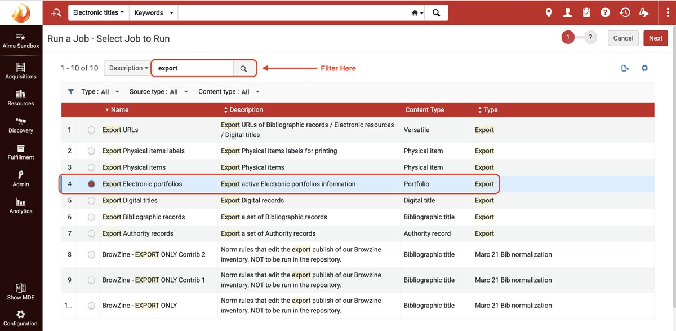676x331 pixels.
Task: Click Export Physical items labels name
Action: tap(143, 151)
